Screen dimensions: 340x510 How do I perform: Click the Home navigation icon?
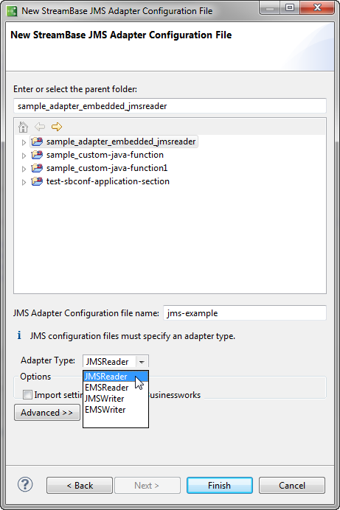23,127
